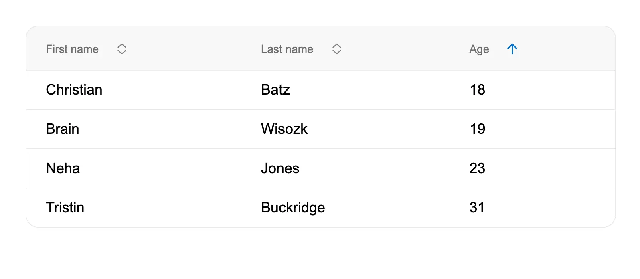Click the age 23 cell
Screen dimensions: 640x279
(477, 168)
